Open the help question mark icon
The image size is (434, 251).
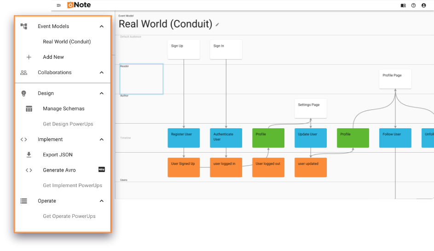coord(413,6)
